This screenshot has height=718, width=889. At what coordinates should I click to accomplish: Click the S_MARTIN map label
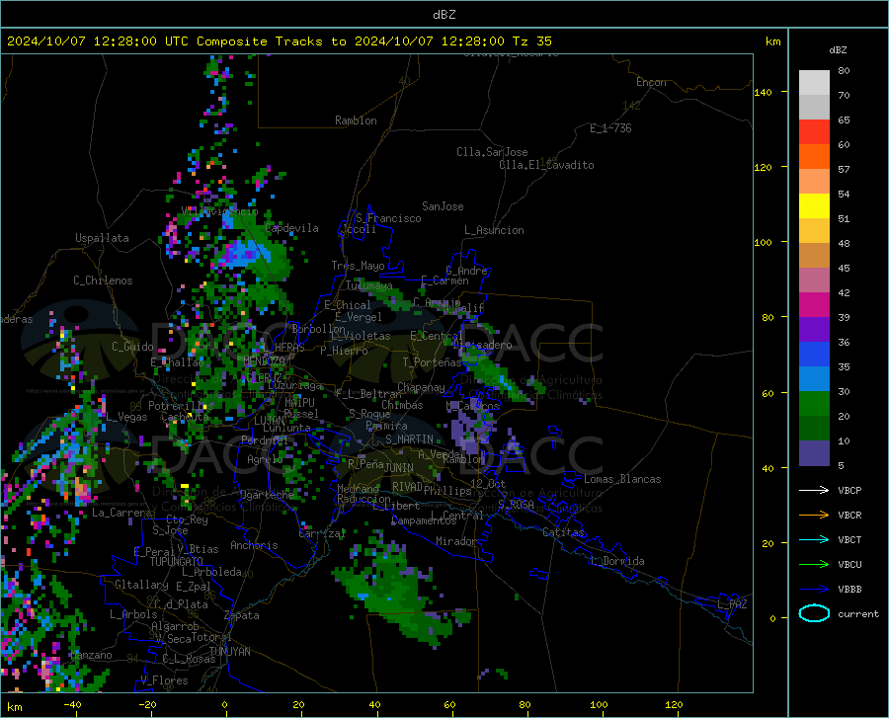409,439
